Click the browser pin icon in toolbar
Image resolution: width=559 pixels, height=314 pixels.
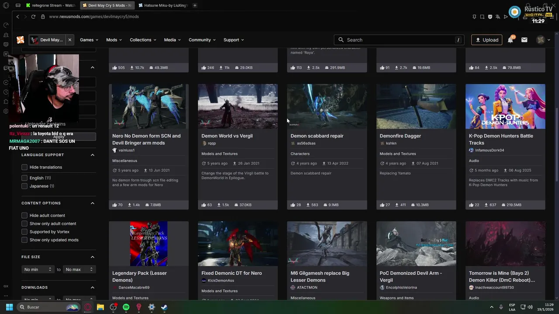coord(474,17)
